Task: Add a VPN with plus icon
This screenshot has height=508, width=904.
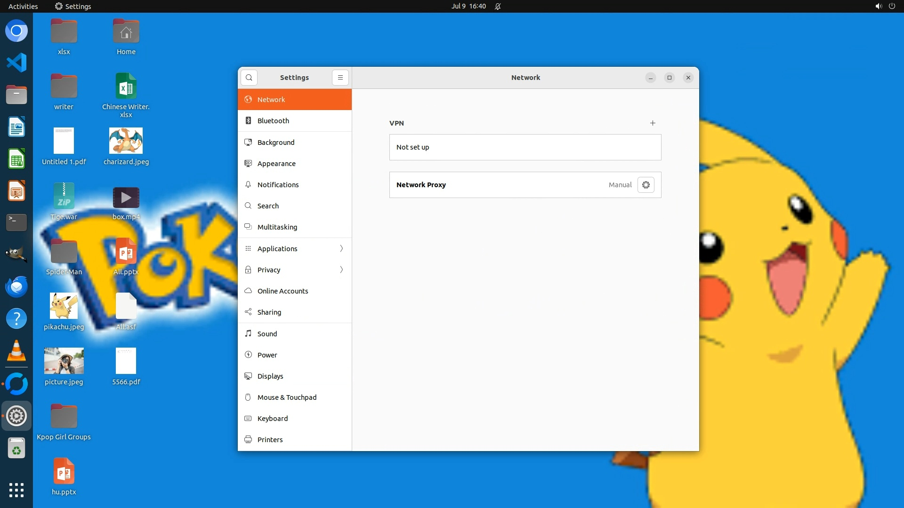Action: click(653, 123)
